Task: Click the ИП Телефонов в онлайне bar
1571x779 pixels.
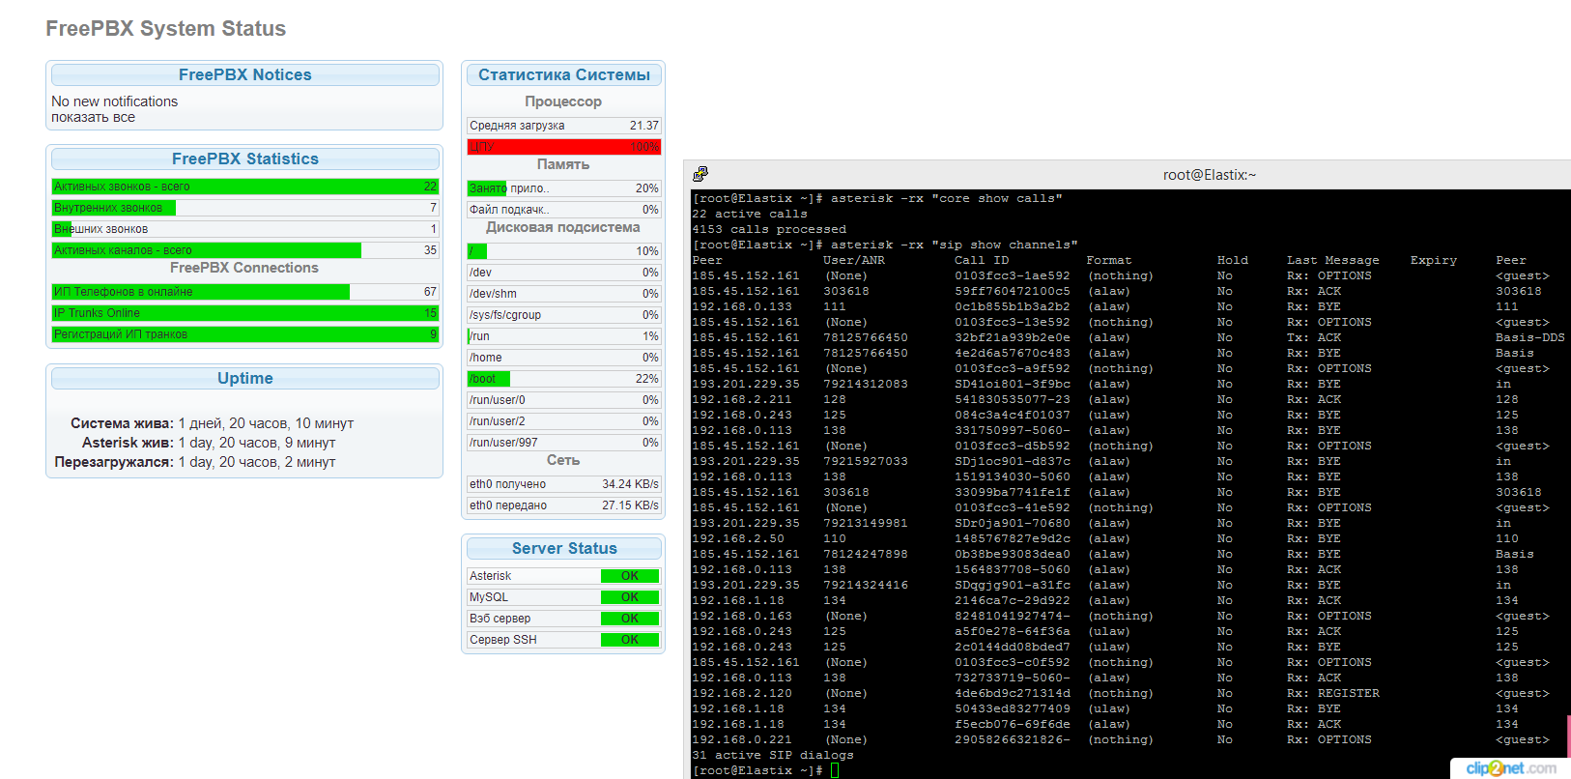Action: 244,292
